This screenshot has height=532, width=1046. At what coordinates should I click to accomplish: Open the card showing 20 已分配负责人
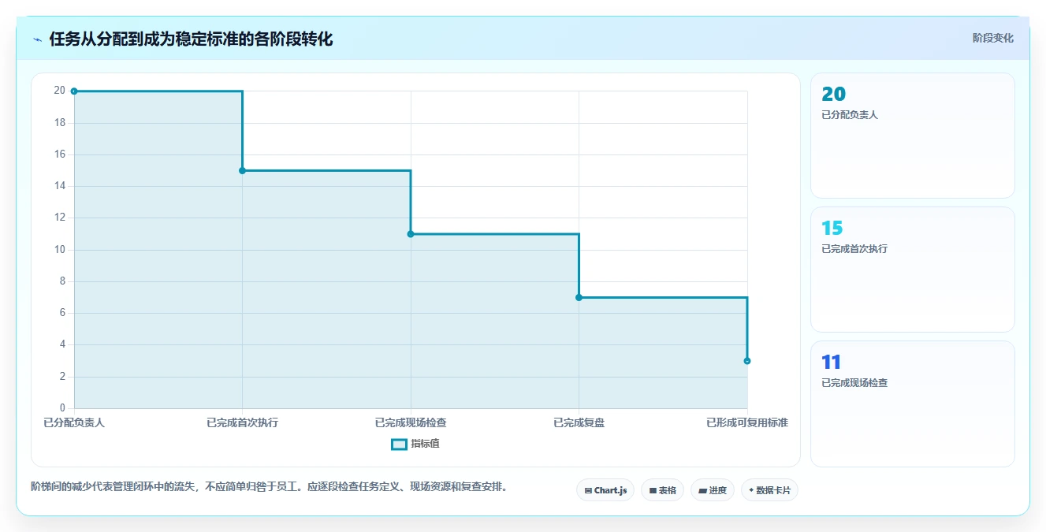(913, 136)
